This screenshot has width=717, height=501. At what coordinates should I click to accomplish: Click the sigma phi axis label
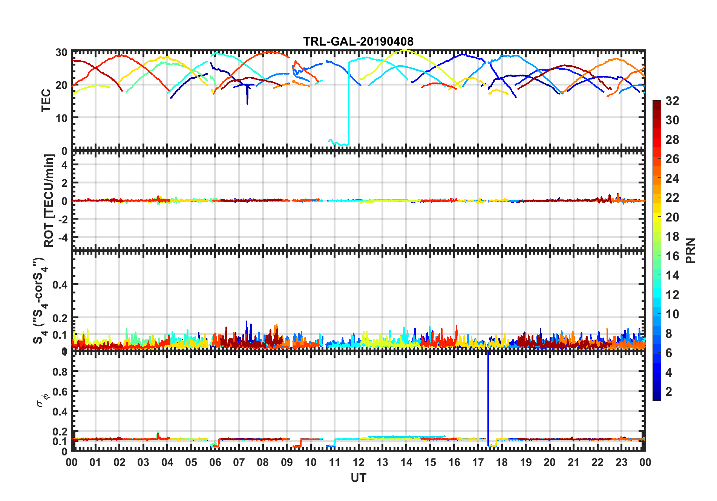43,400
